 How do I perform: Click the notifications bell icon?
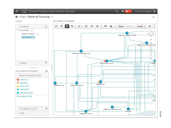tap(123, 11)
